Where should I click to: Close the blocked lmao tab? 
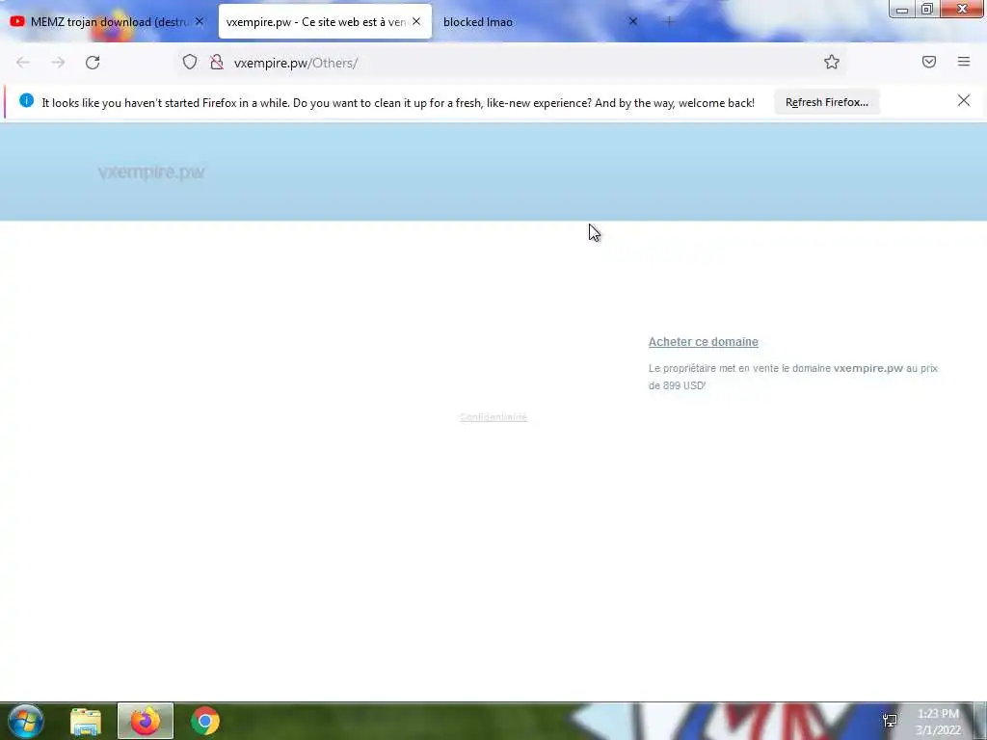pyautogui.click(x=633, y=21)
